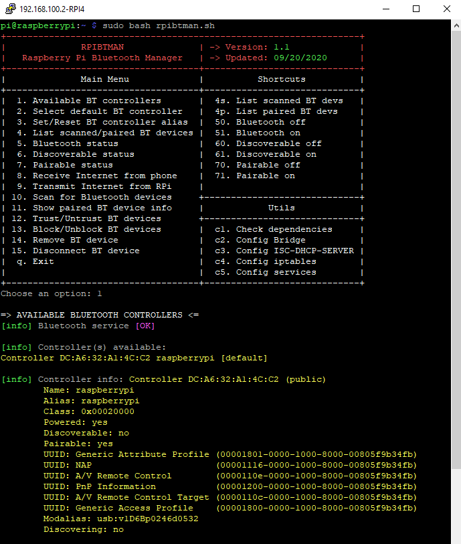
Task: Click 'Alias: raspberrypi' line
Action: (92, 401)
